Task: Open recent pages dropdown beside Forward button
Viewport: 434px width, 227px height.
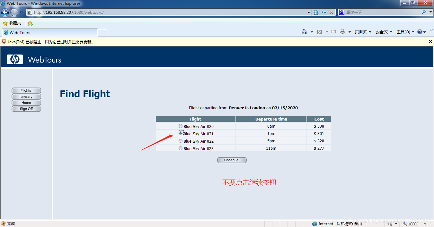Action: pyautogui.click(x=22, y=13)
